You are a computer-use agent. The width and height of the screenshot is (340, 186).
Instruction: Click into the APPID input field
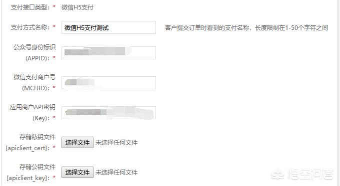[108, 53]
